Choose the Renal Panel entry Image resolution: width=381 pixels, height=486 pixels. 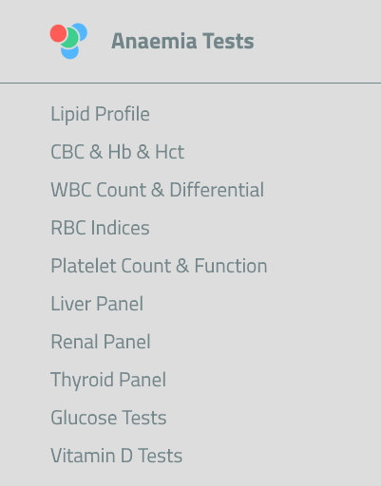(101, 342)
